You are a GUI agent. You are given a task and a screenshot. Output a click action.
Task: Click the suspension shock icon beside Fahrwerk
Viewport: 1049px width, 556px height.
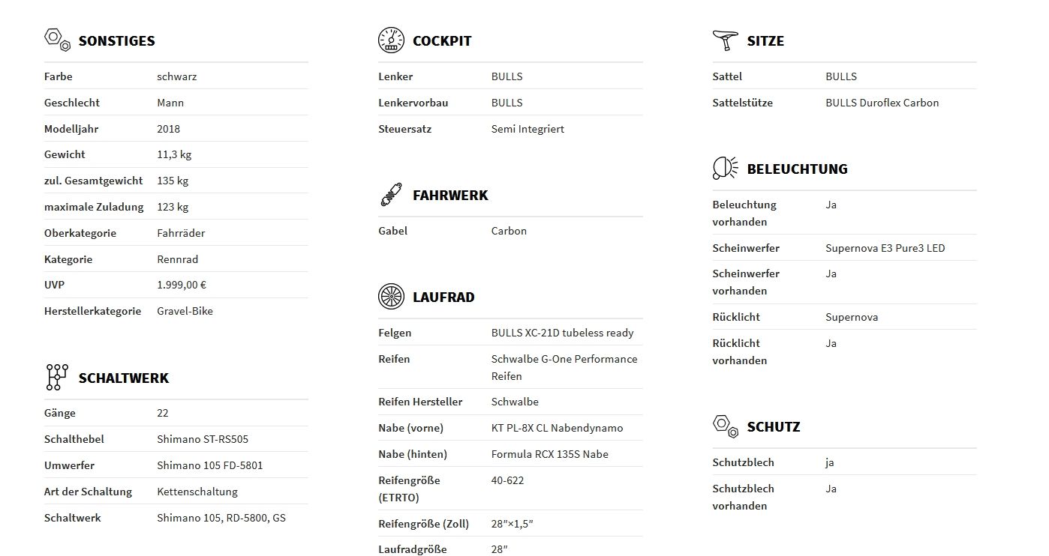tap(391, 195)
